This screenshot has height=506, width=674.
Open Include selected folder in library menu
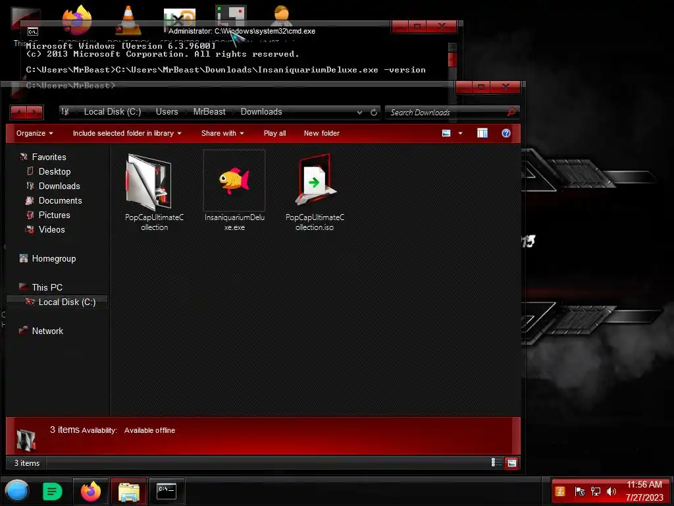127,133
